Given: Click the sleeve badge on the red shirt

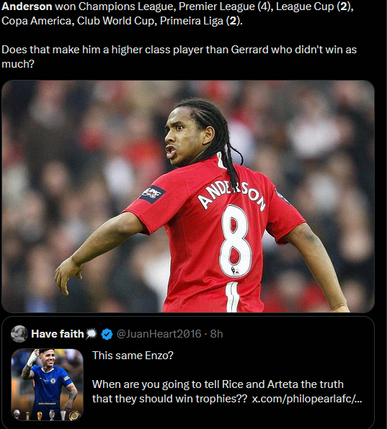Looking at the screenshot, I should (152, 194).
